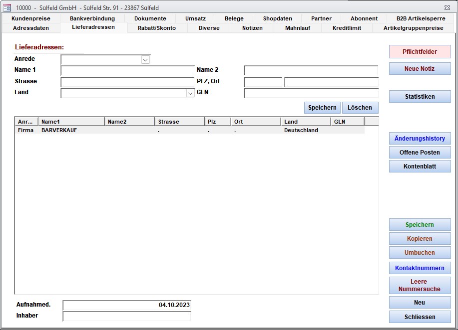The width and height of the screenshot is (458, 330).
Task: Click the Löschen button
Action: 360,108
